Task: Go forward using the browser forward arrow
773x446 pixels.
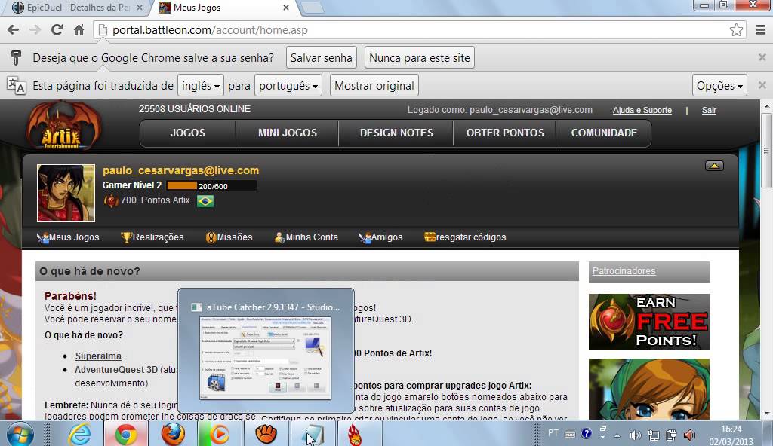Action: click(x=35, y=30)
